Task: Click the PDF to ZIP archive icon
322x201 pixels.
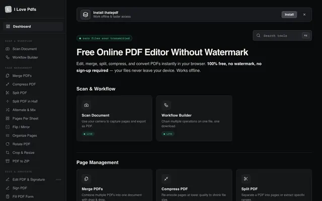Action: (8, 161)
